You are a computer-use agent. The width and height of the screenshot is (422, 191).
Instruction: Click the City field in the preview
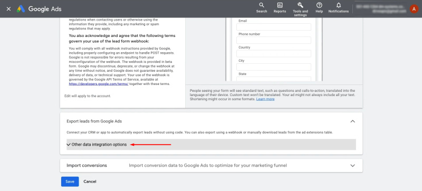(274, 67)
